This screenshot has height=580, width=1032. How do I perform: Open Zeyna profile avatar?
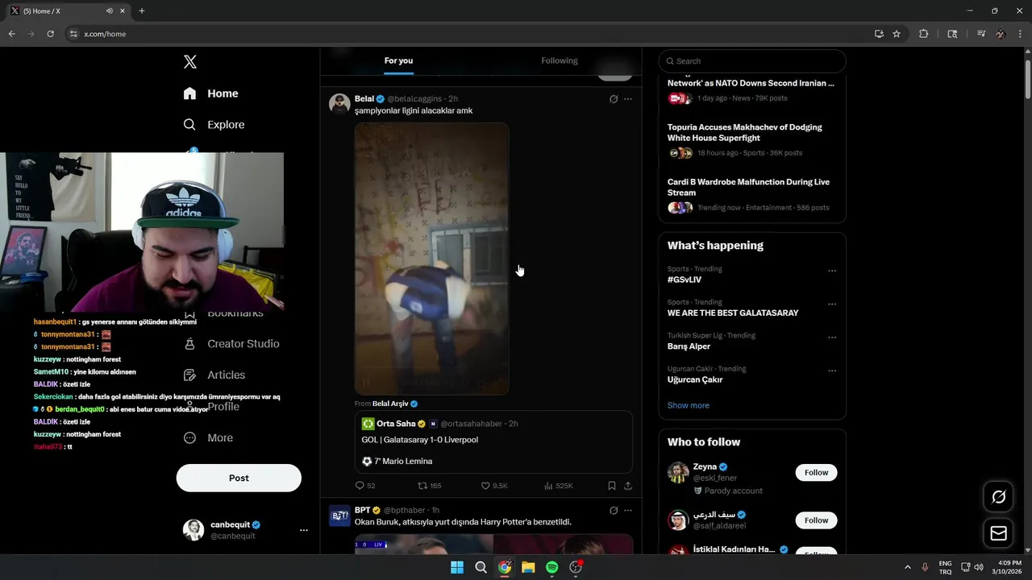678,473
